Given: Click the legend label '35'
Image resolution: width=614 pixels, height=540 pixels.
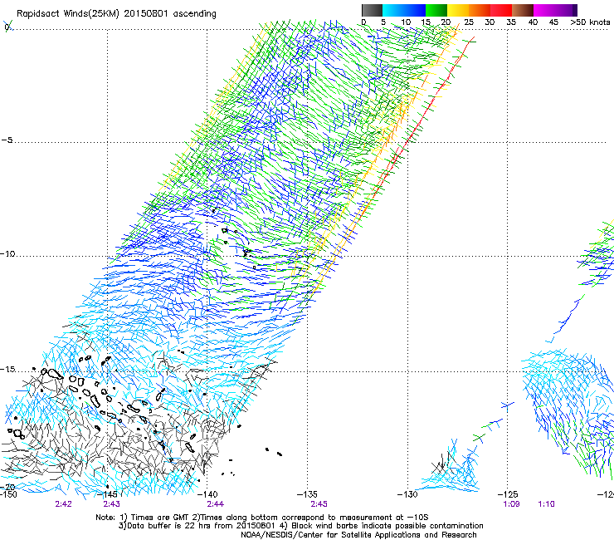Looking at the screenshot, I should (x=511, y=22).
